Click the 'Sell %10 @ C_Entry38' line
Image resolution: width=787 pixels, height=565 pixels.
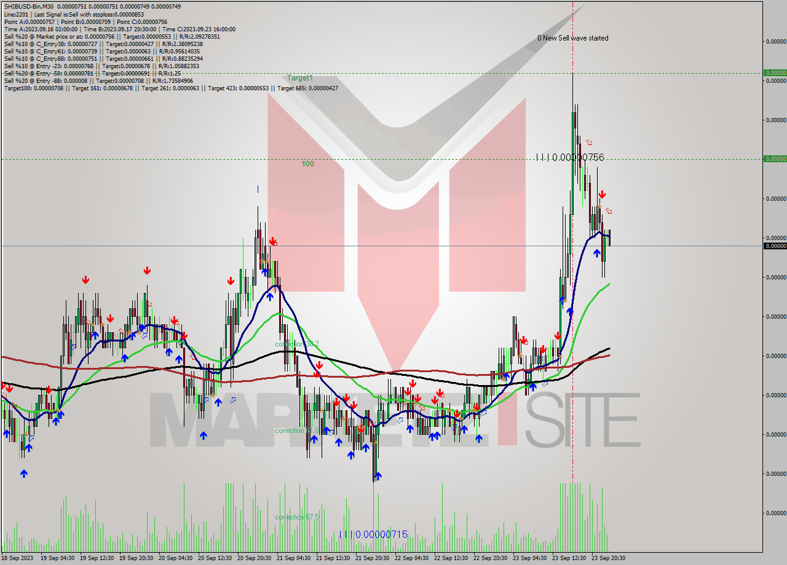103,44
